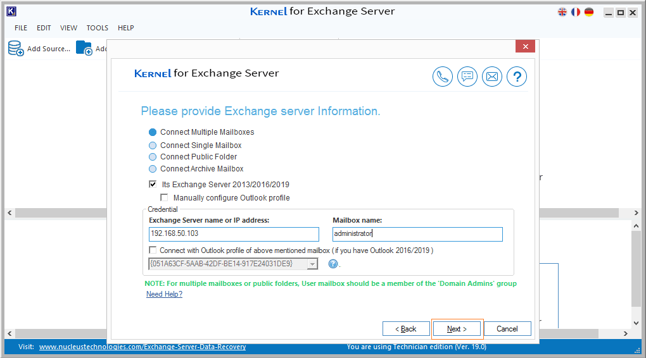Click bottom horizontal scrollbar right arrow

pos(626,333)
